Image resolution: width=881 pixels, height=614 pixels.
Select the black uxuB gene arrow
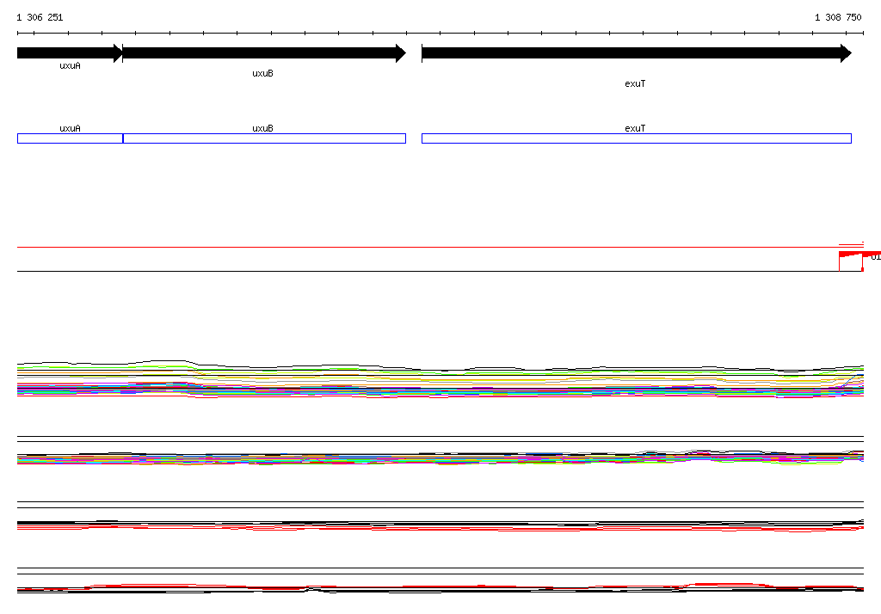click(264, 53)
